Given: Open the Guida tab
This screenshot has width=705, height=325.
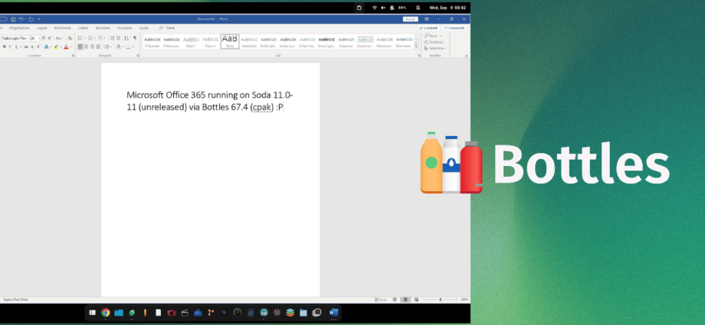Looking at the screenshot, I should click(144, 28).
